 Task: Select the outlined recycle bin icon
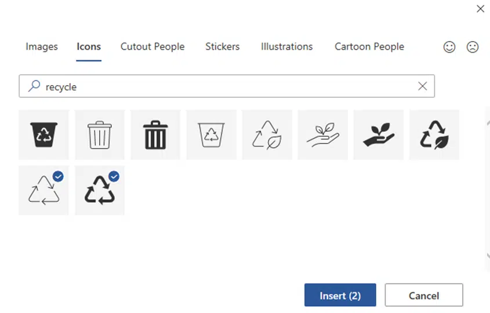coord(211,135)
